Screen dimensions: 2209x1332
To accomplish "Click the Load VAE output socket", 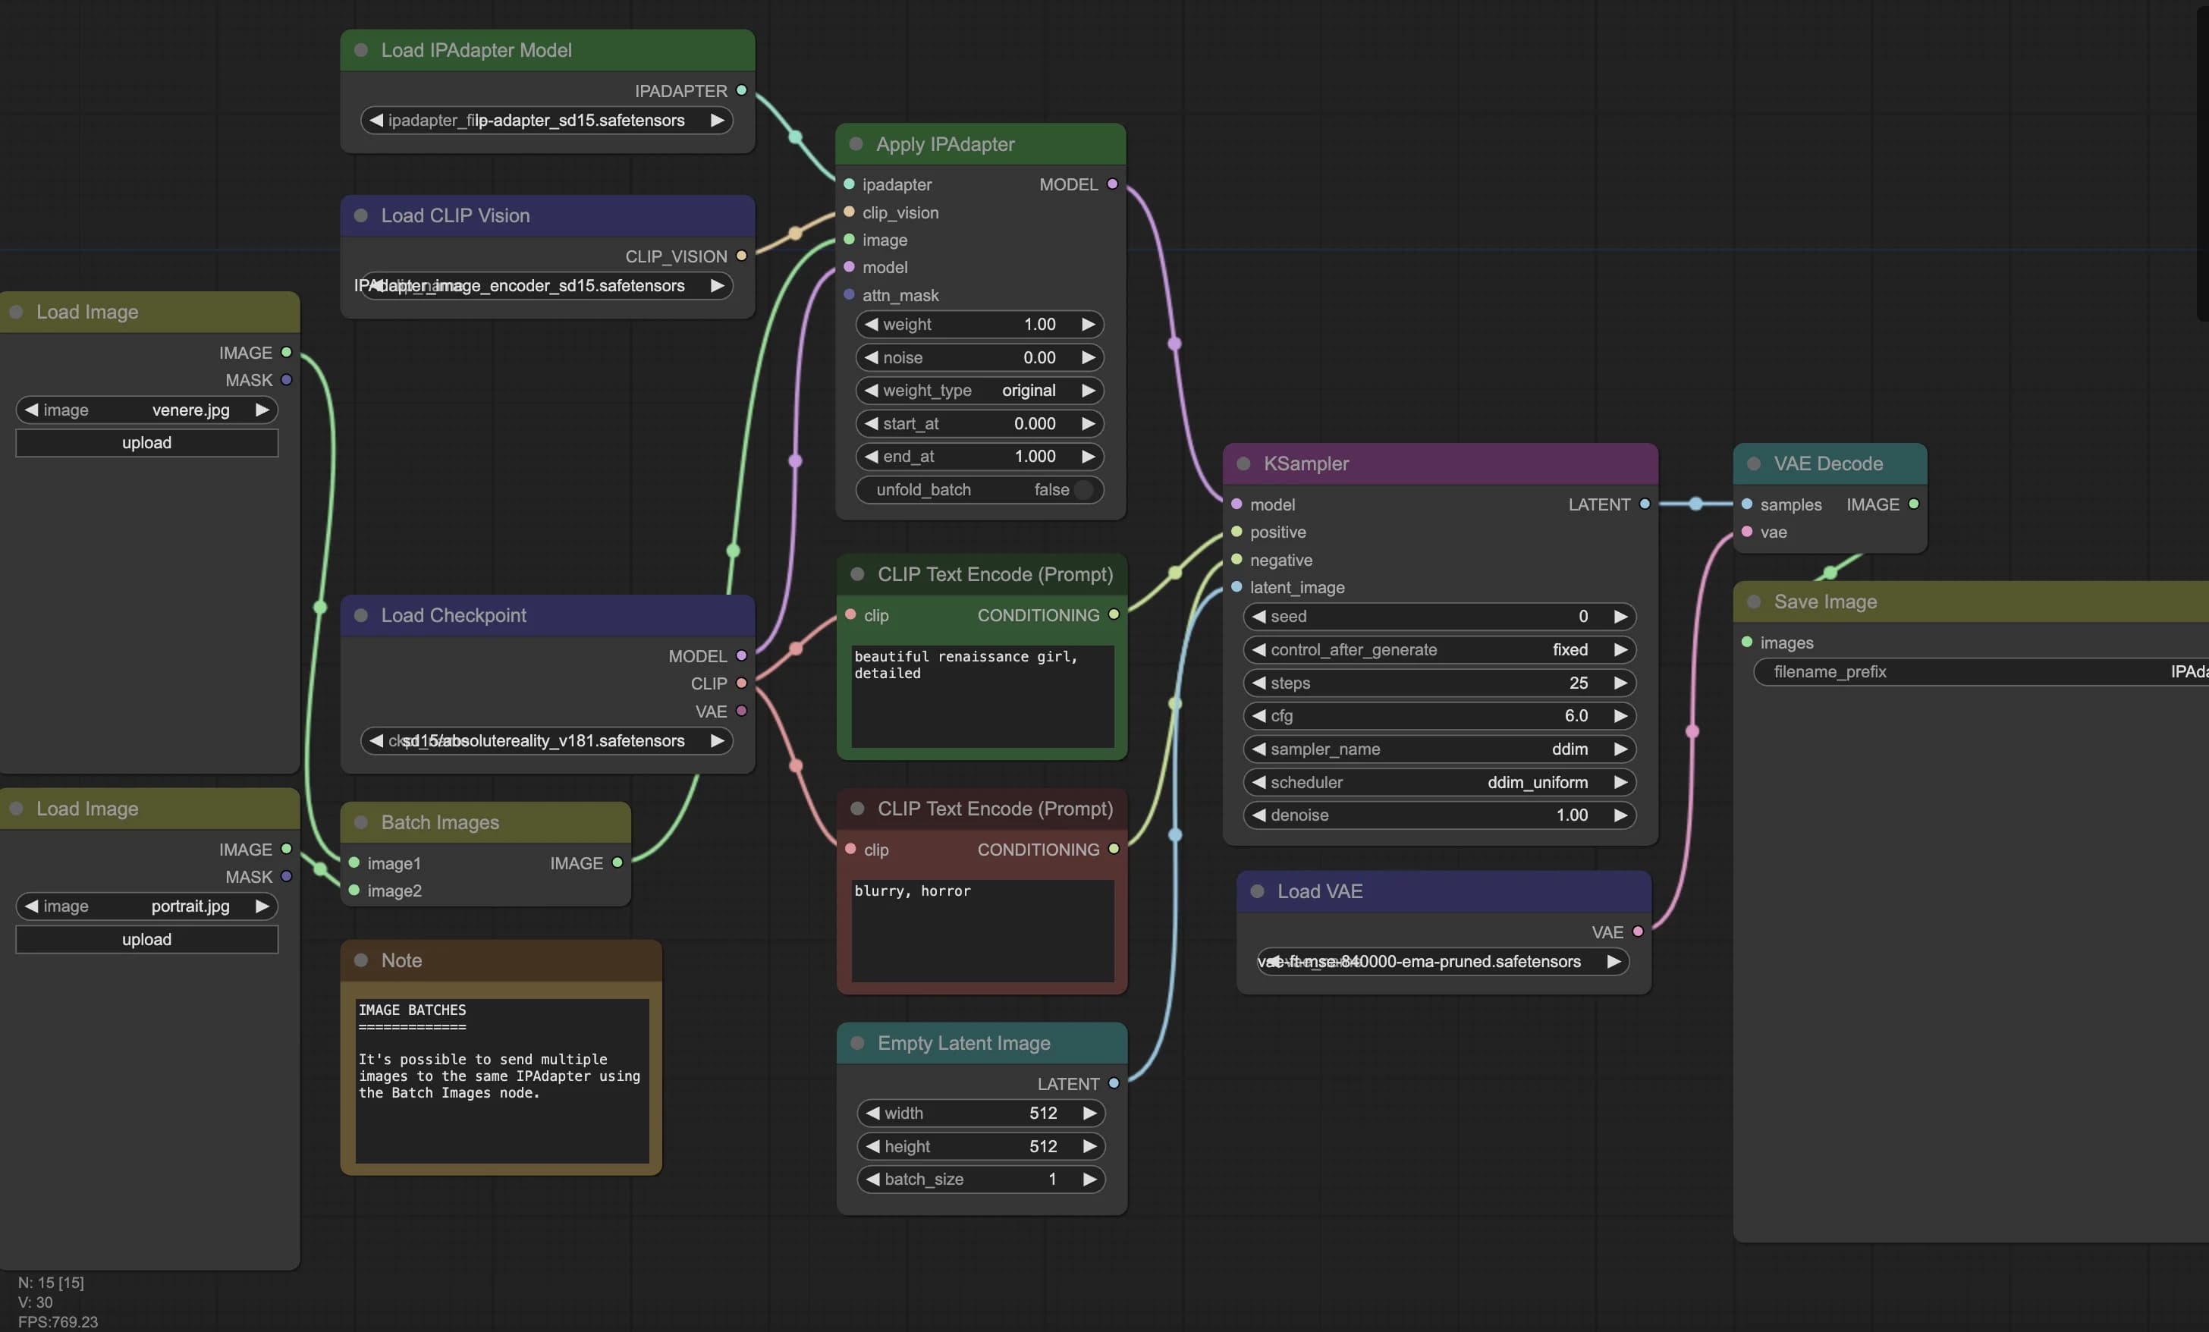I will click(1638, 931).
